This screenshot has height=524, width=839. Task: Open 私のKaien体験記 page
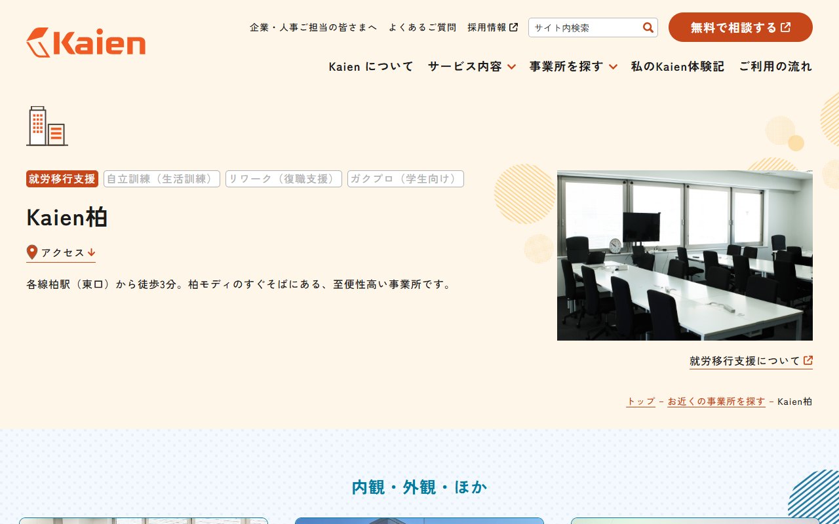tap(678, 66)
